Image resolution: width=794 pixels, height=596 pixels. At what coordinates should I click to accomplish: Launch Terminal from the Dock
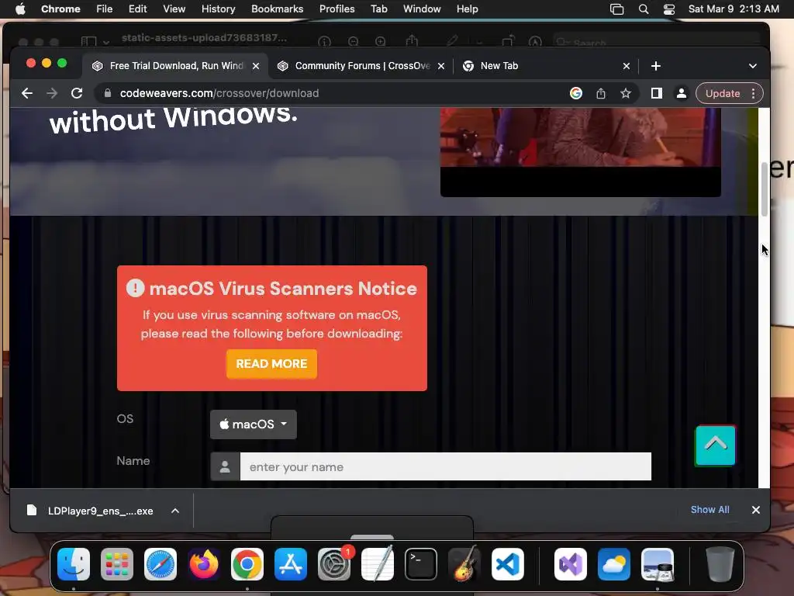click(x=421, y=564)
